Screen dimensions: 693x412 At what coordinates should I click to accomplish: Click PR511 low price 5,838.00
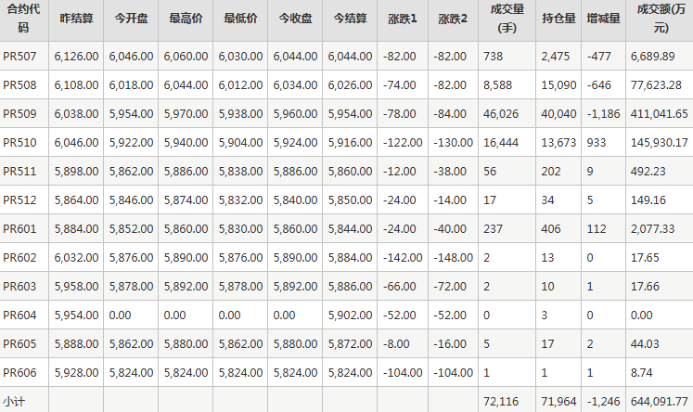pyautogui.click(x=240, y=172)
